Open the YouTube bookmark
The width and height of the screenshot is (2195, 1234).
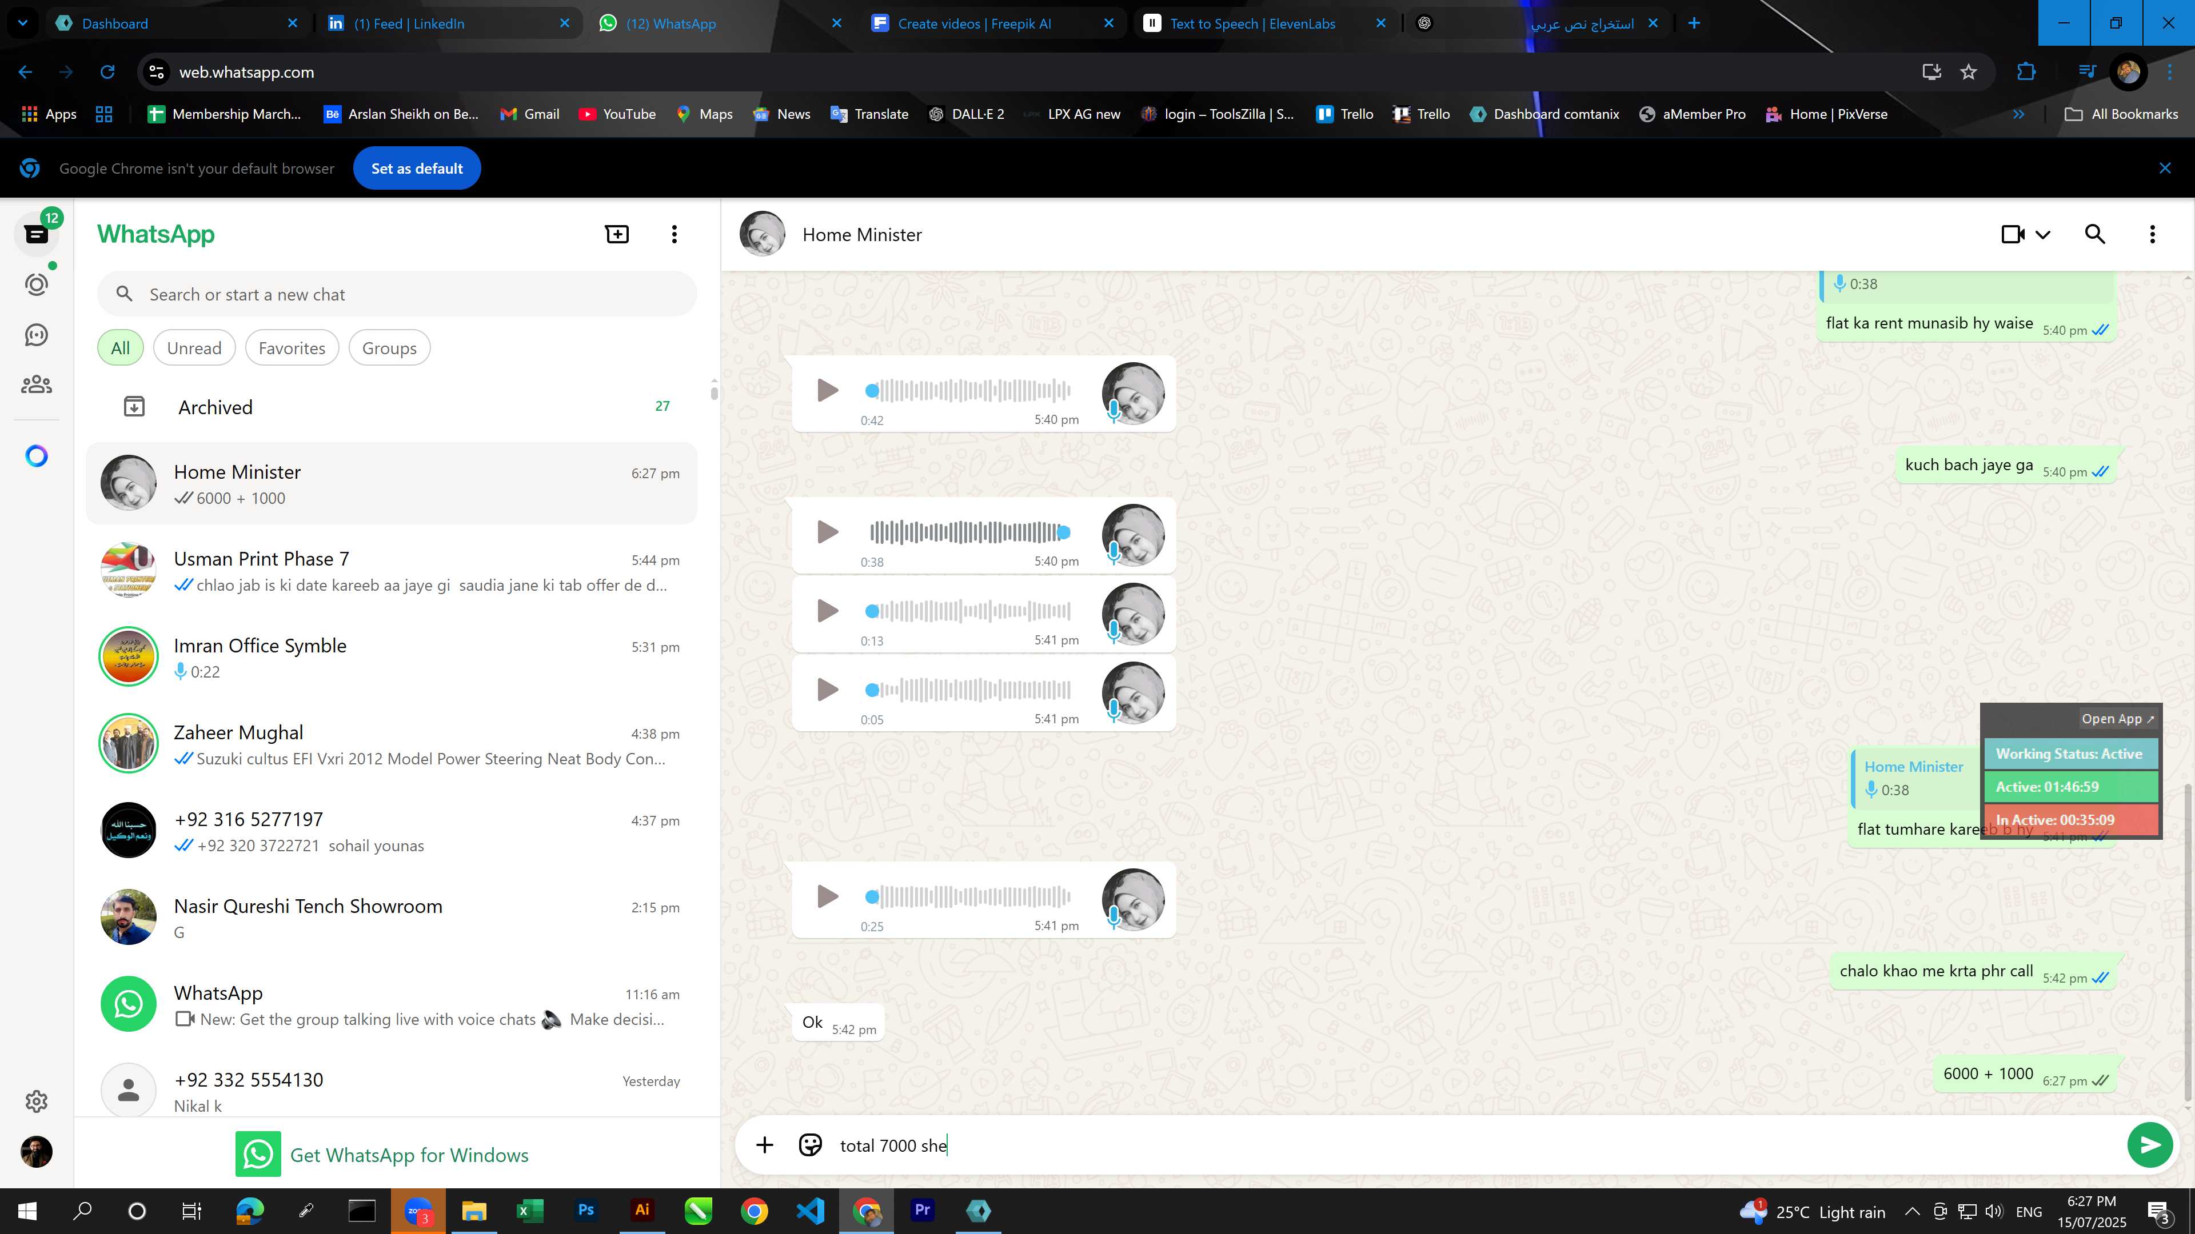point(617,114)
